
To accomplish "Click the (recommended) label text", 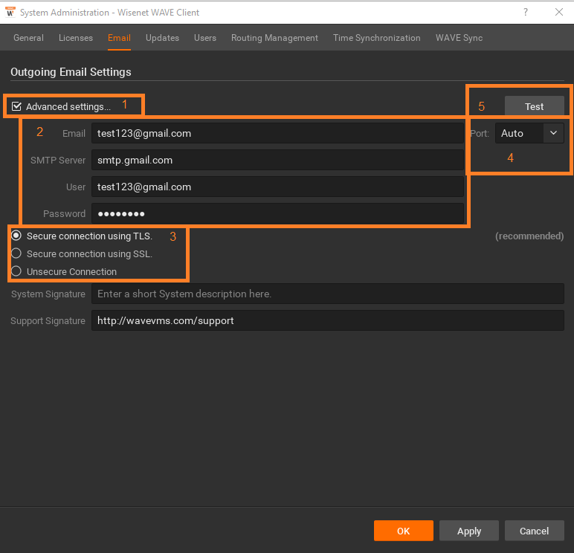I will tap(529, 236).
